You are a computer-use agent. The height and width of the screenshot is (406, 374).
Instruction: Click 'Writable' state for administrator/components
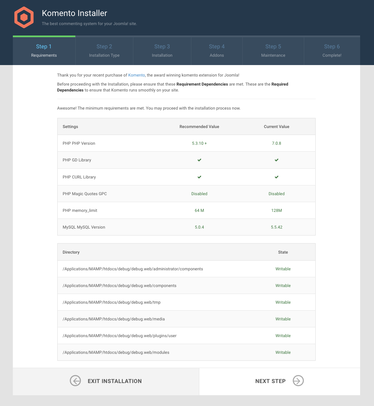tap(283, 269)
